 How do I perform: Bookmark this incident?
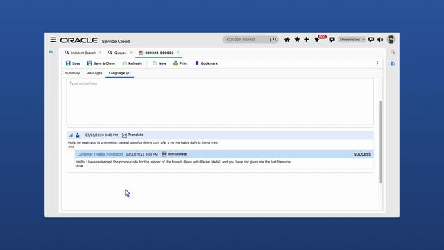[207, 63]
